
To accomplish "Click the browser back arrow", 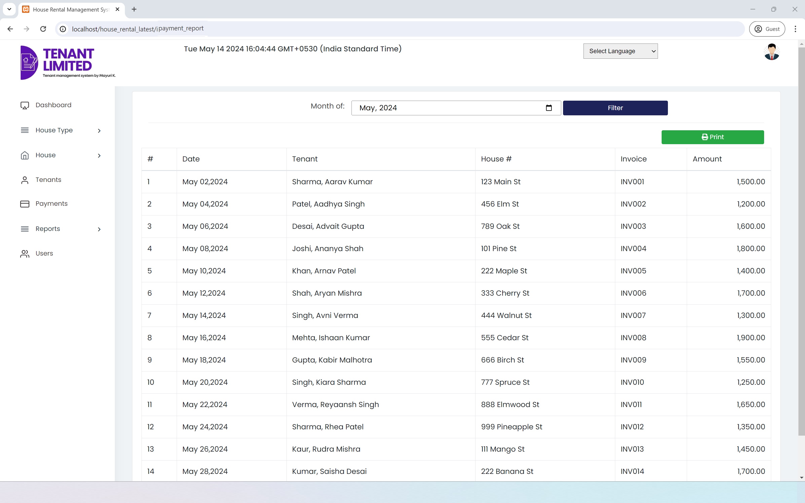I will tap(10, 29).
